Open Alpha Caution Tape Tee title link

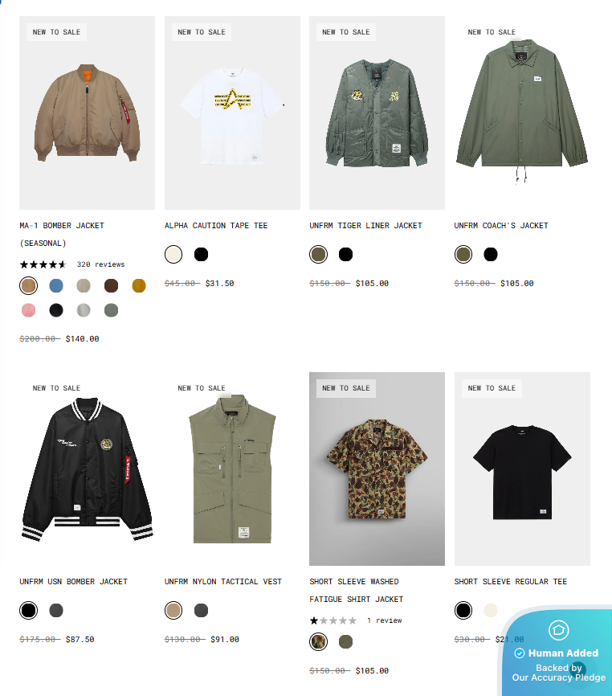[216, 226]
